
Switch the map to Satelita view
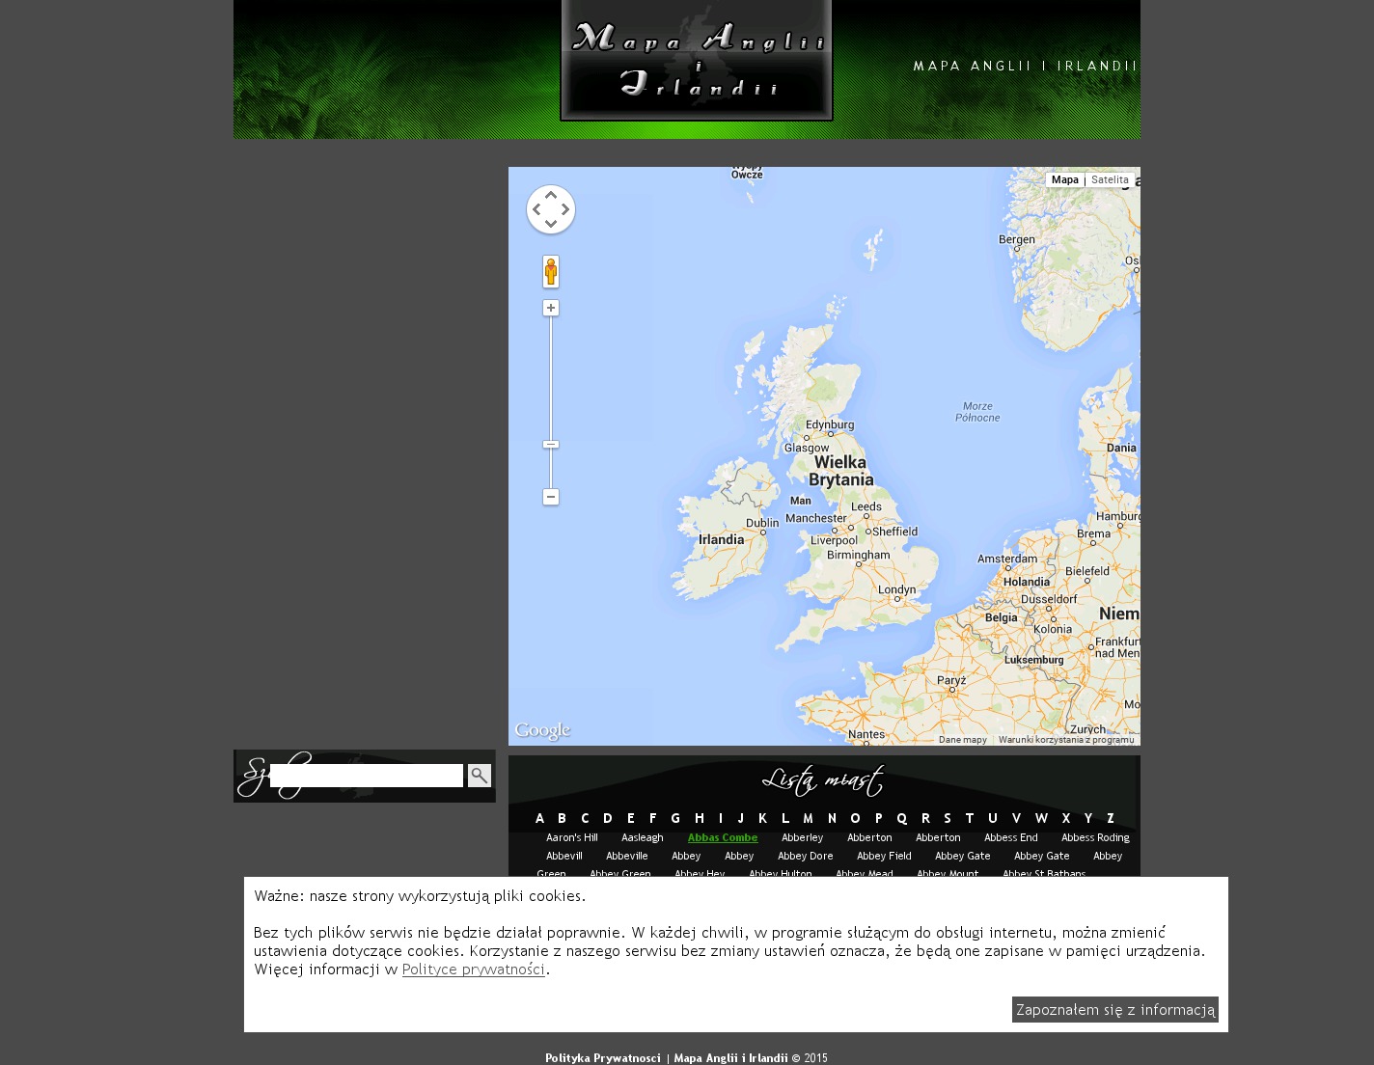(1110, 179)
